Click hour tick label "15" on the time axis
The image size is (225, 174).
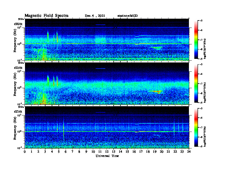coord(127,152)
